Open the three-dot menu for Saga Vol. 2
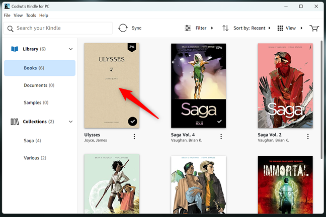 click(x=308, y=137)
